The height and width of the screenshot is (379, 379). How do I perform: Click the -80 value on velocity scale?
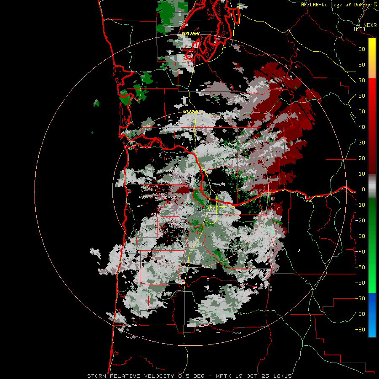coord(360,314)
